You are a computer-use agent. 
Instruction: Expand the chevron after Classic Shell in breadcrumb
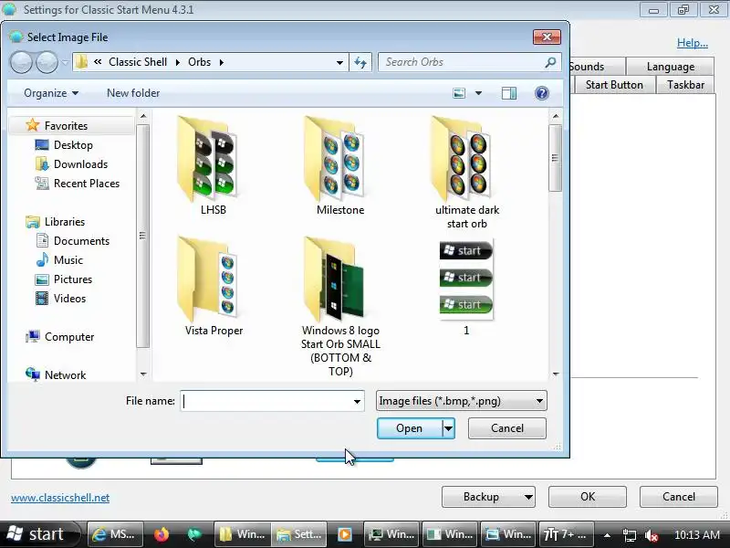click(177, 62)
